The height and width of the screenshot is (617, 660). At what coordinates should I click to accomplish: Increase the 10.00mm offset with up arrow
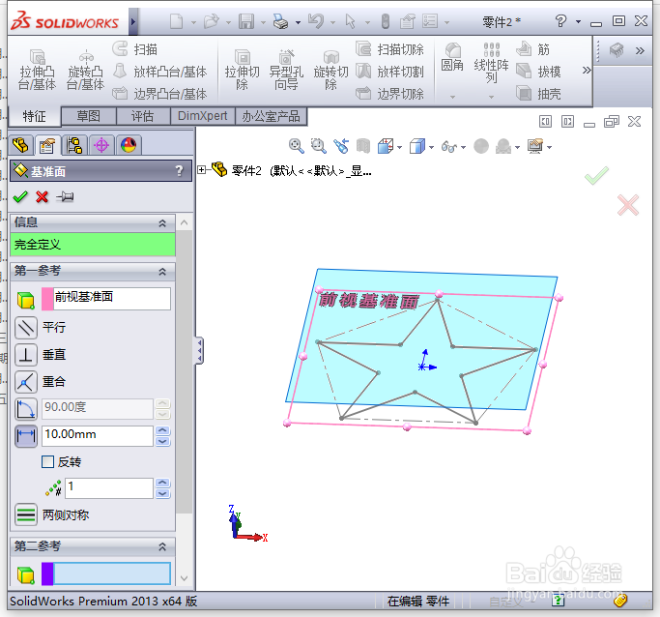(x=163, y=430)
